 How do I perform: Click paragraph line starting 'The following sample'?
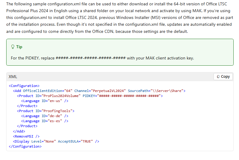[x=117, y=4]
